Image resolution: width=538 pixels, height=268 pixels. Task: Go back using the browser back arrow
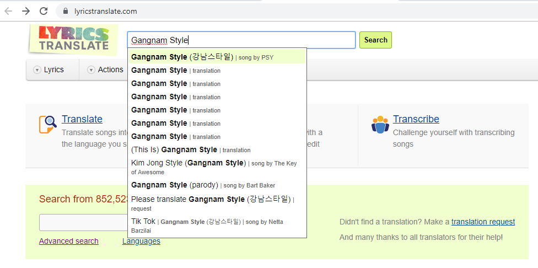click(x=8, y=11)
